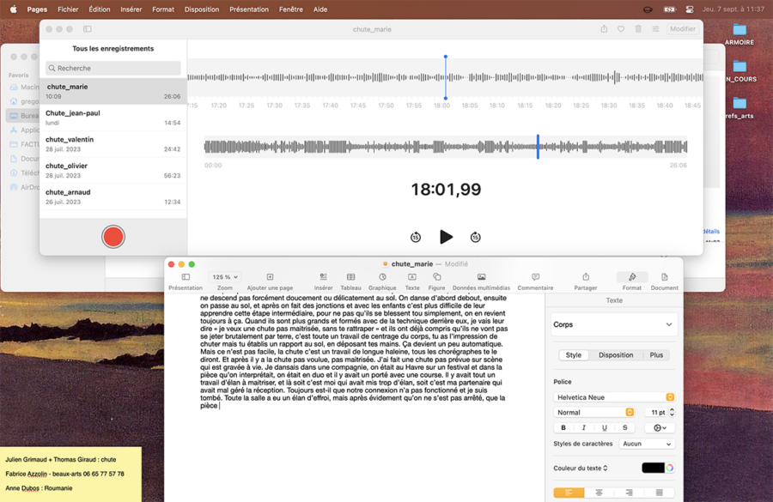
Task: Play the chute_marie recording
Action: (x=446, y=237)
